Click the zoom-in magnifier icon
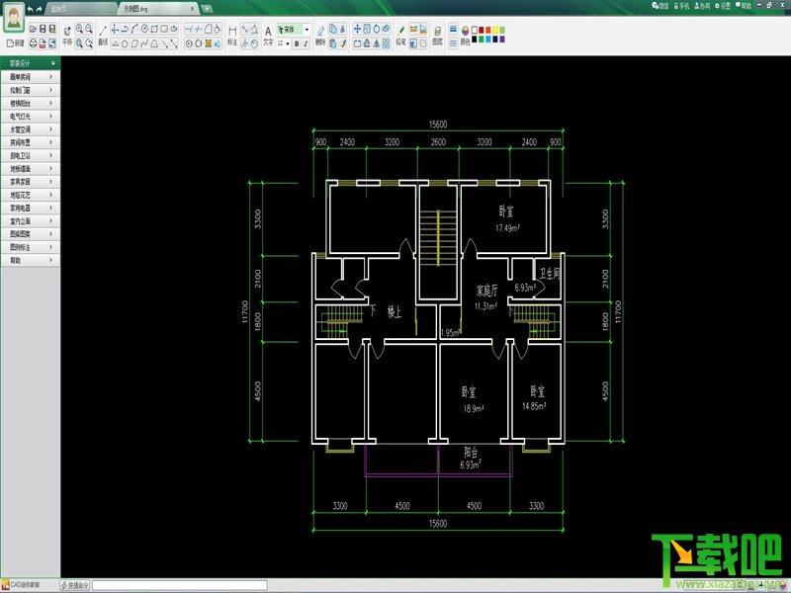 pyautogui.click(x=79, y=29)
